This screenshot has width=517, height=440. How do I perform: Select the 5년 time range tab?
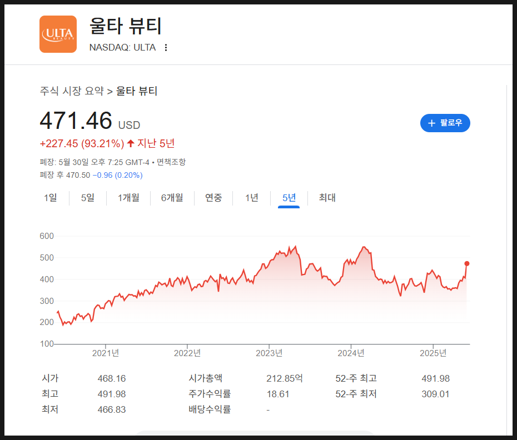(289, 198)
